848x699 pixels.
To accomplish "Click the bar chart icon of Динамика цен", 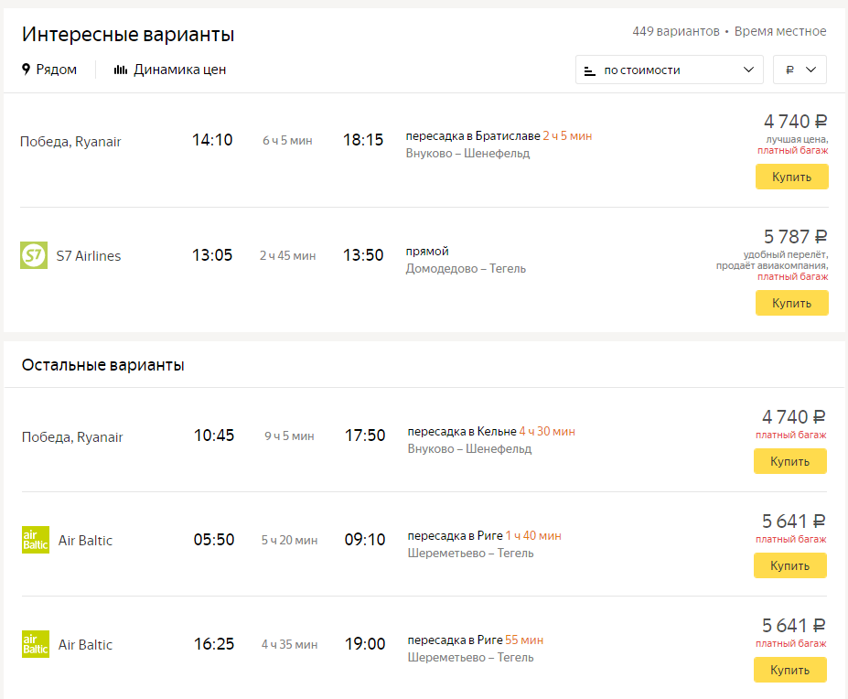I will 121,70.
